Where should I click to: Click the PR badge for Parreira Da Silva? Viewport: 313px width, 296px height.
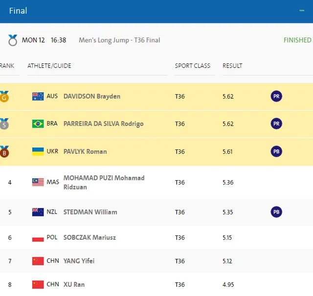[x=276, y=124]
